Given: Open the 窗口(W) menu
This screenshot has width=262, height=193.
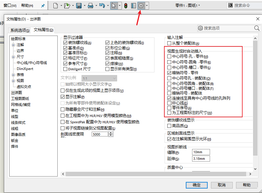Looking at the screenshot, I should coord(10,5).
